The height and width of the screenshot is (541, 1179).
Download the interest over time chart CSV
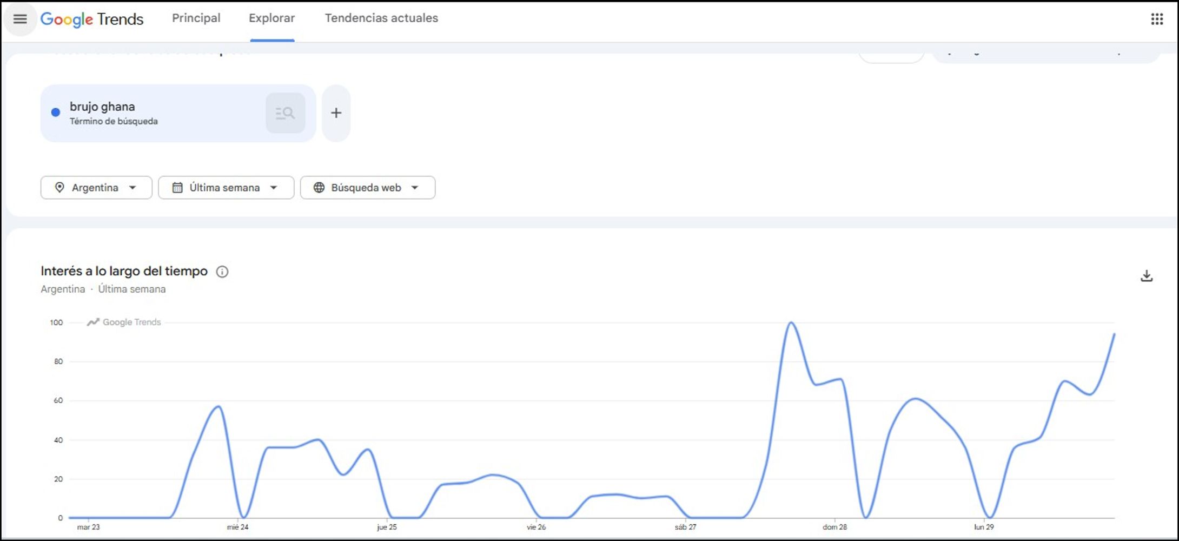coord(1147,276)
